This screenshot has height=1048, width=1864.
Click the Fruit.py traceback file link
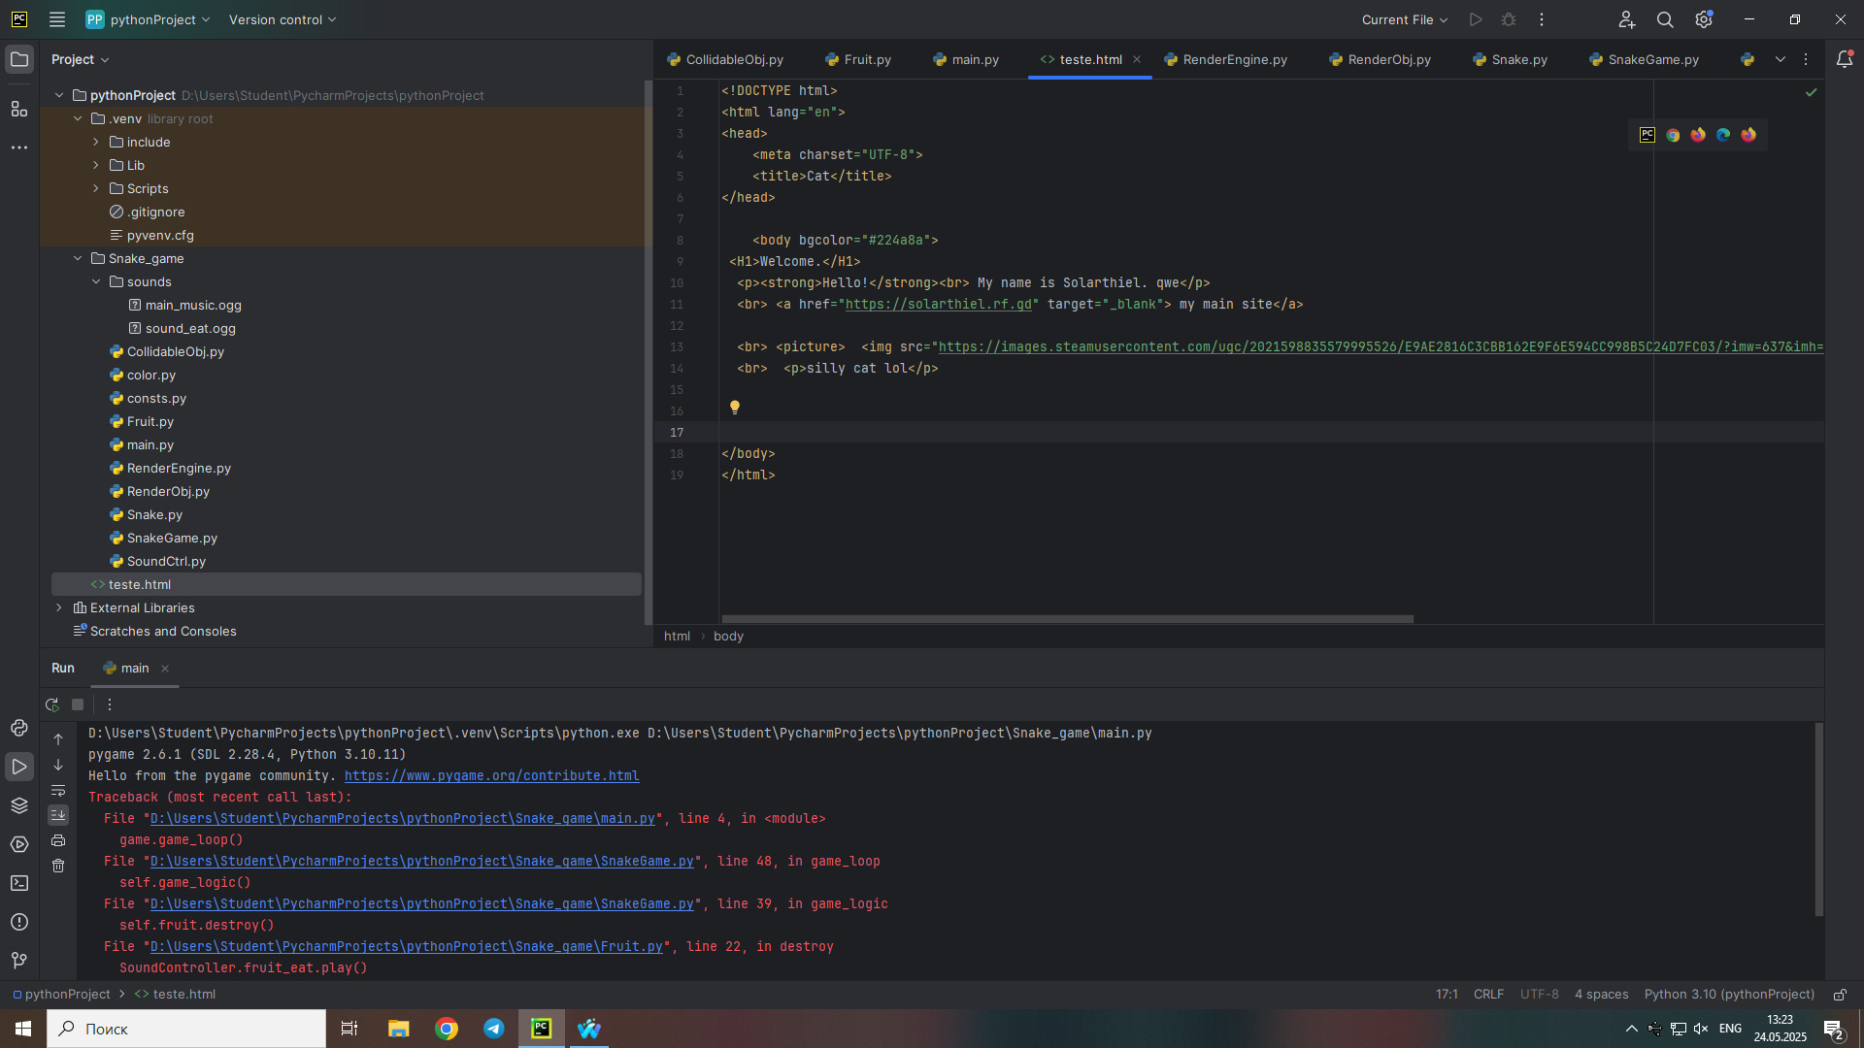point(406,947)
